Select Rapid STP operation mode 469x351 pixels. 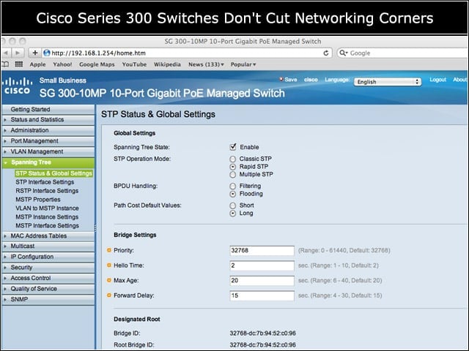233,167
